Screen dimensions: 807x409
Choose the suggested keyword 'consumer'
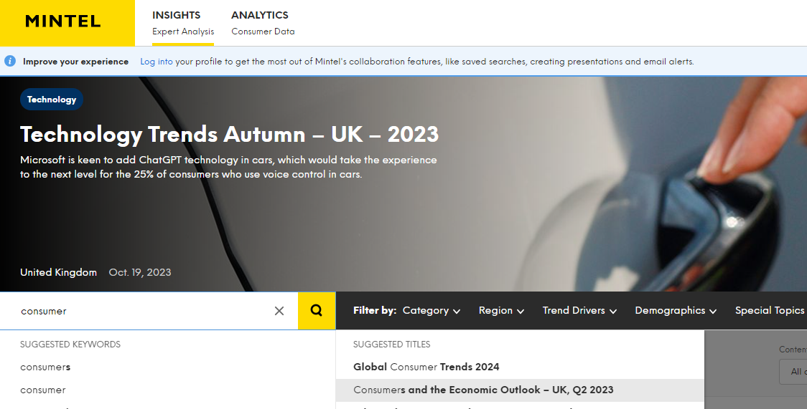[x=43, y=390]
